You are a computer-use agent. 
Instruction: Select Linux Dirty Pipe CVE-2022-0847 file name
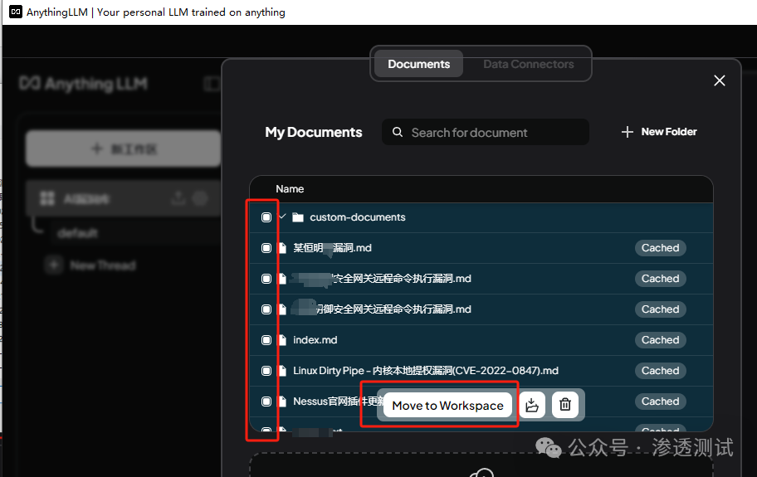click(426, 371)
